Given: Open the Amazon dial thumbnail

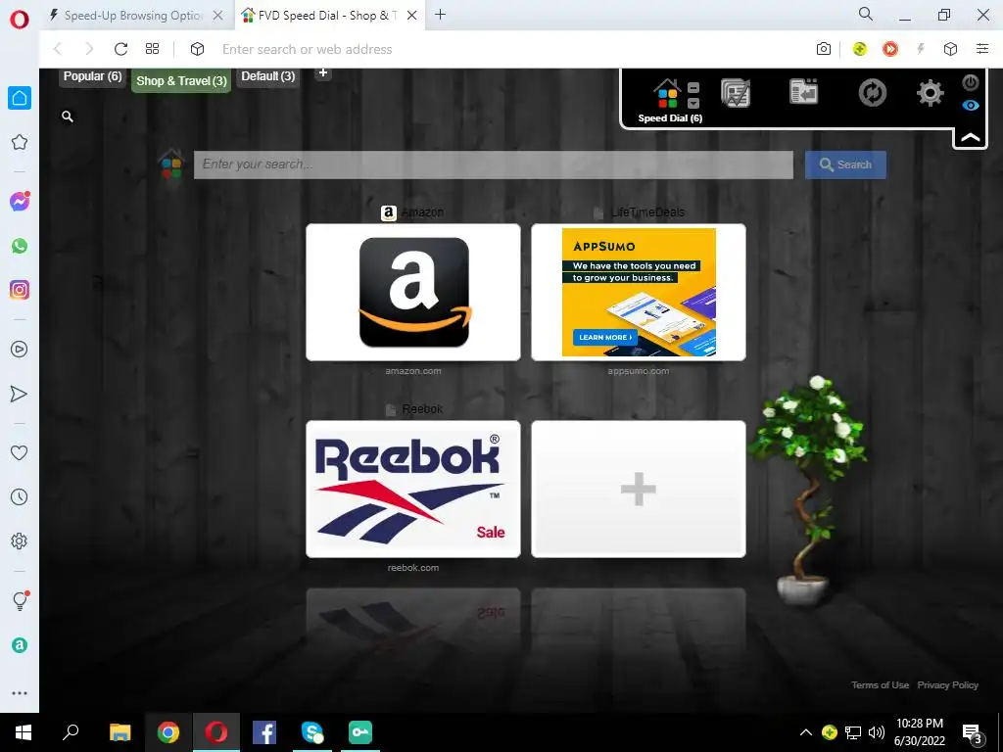Looking at the screenshot, I should tap(413, 292).
